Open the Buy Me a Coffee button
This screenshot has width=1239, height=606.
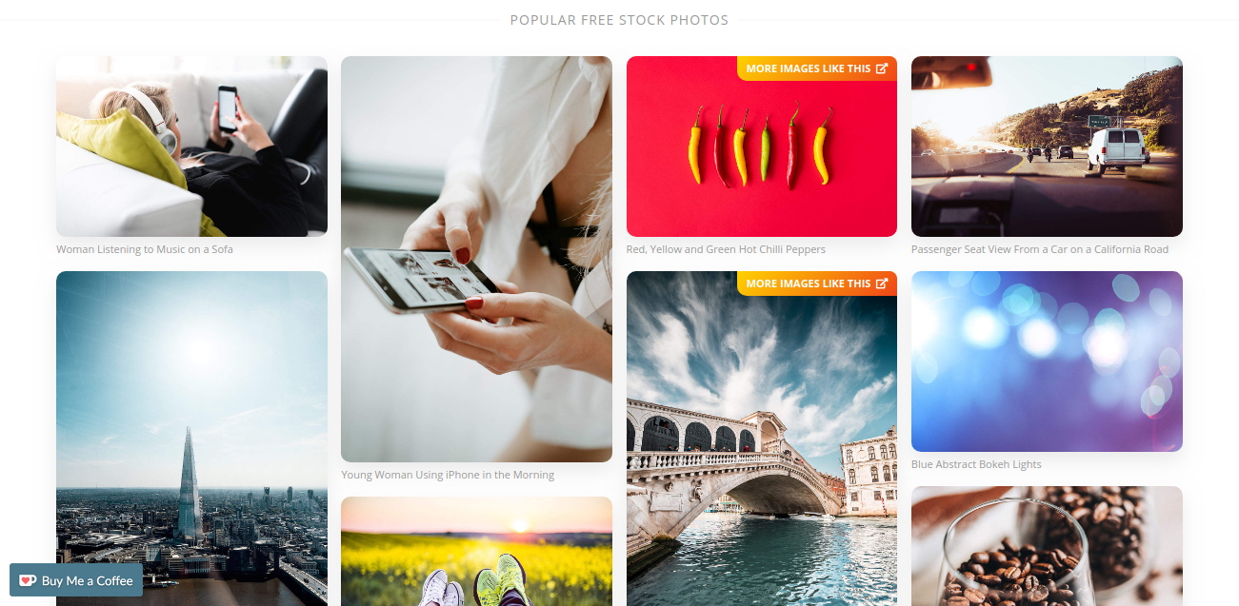(x=76, y=580)
